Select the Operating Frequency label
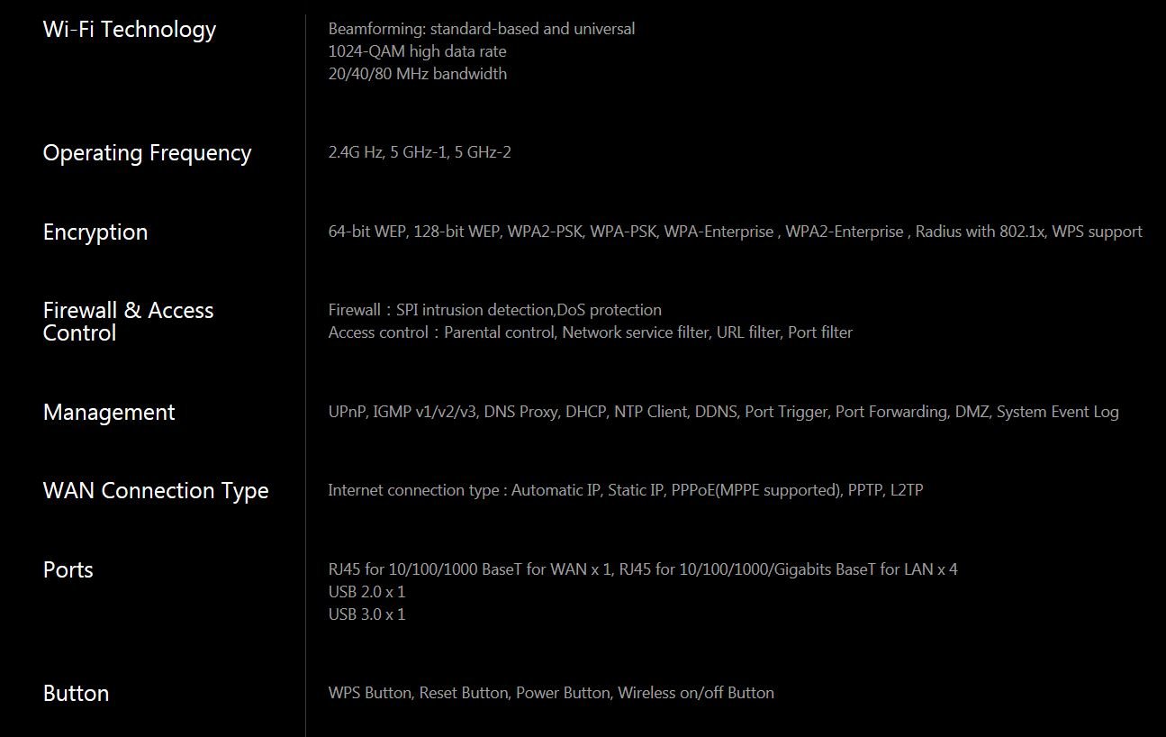Viewport: 1166px width, 737px height. (x=147, y=153)
